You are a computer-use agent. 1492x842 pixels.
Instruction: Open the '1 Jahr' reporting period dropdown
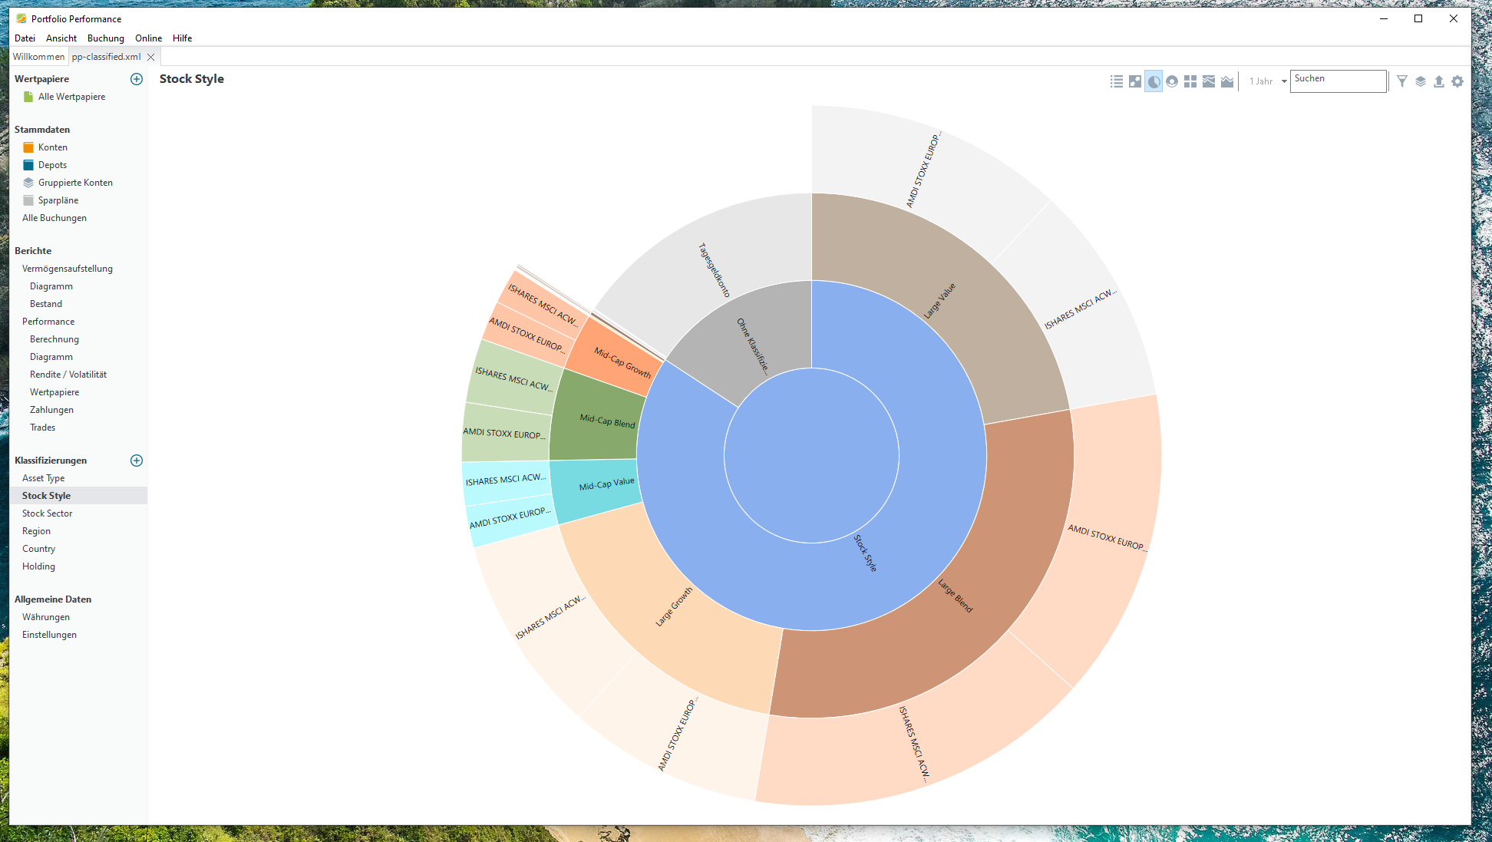pos(1267,81)
